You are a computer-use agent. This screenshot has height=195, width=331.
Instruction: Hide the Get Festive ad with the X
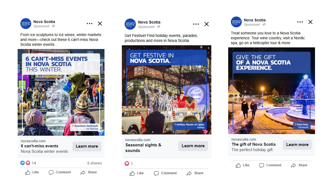pyautogui.click(x=206, y=24)
